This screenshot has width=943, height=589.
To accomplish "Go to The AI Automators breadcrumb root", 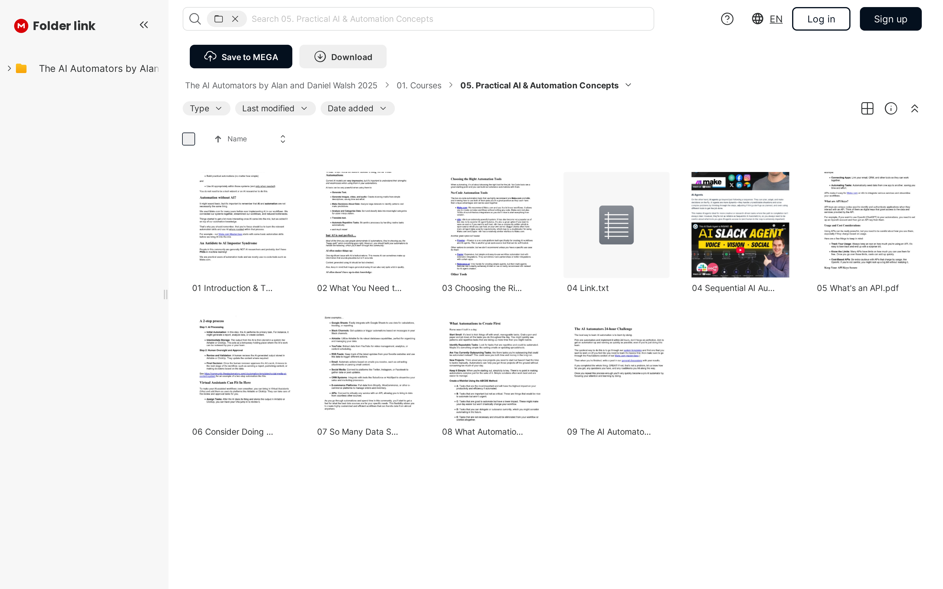I will (x=281, y=85).
